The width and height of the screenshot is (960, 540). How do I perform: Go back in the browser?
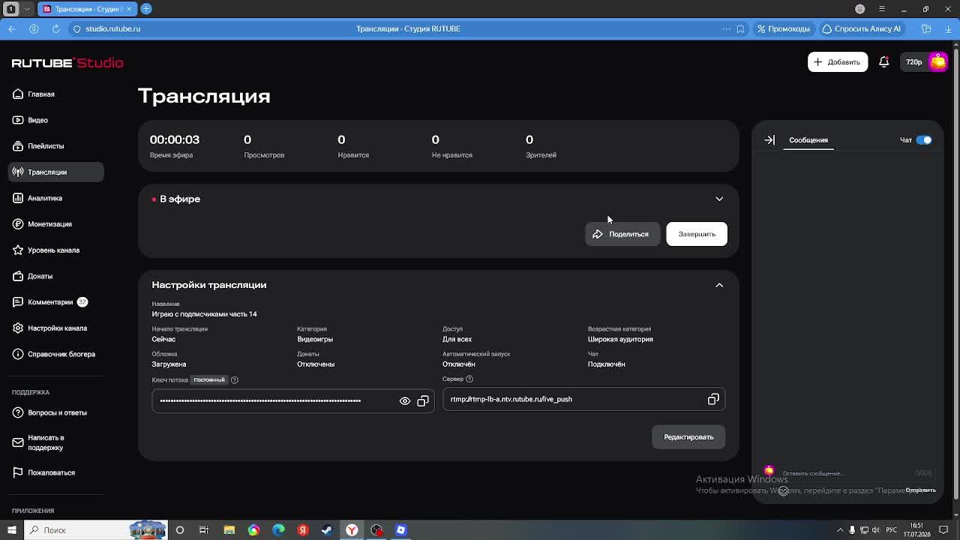click(x=12, y=28)
